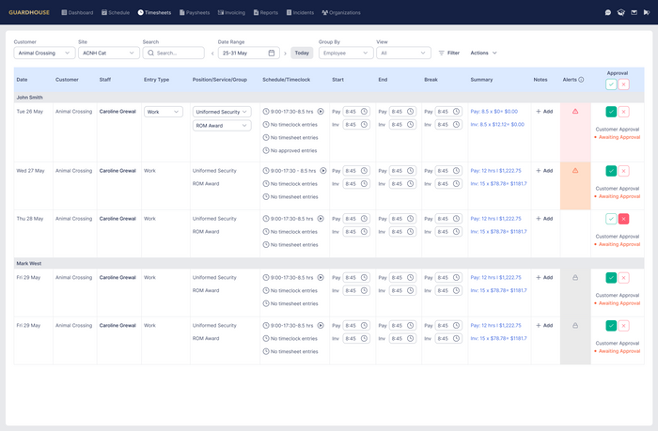
Task: Expand the Group By Employee dropdown
Action: pyautogui.click(x=346, y=53)
